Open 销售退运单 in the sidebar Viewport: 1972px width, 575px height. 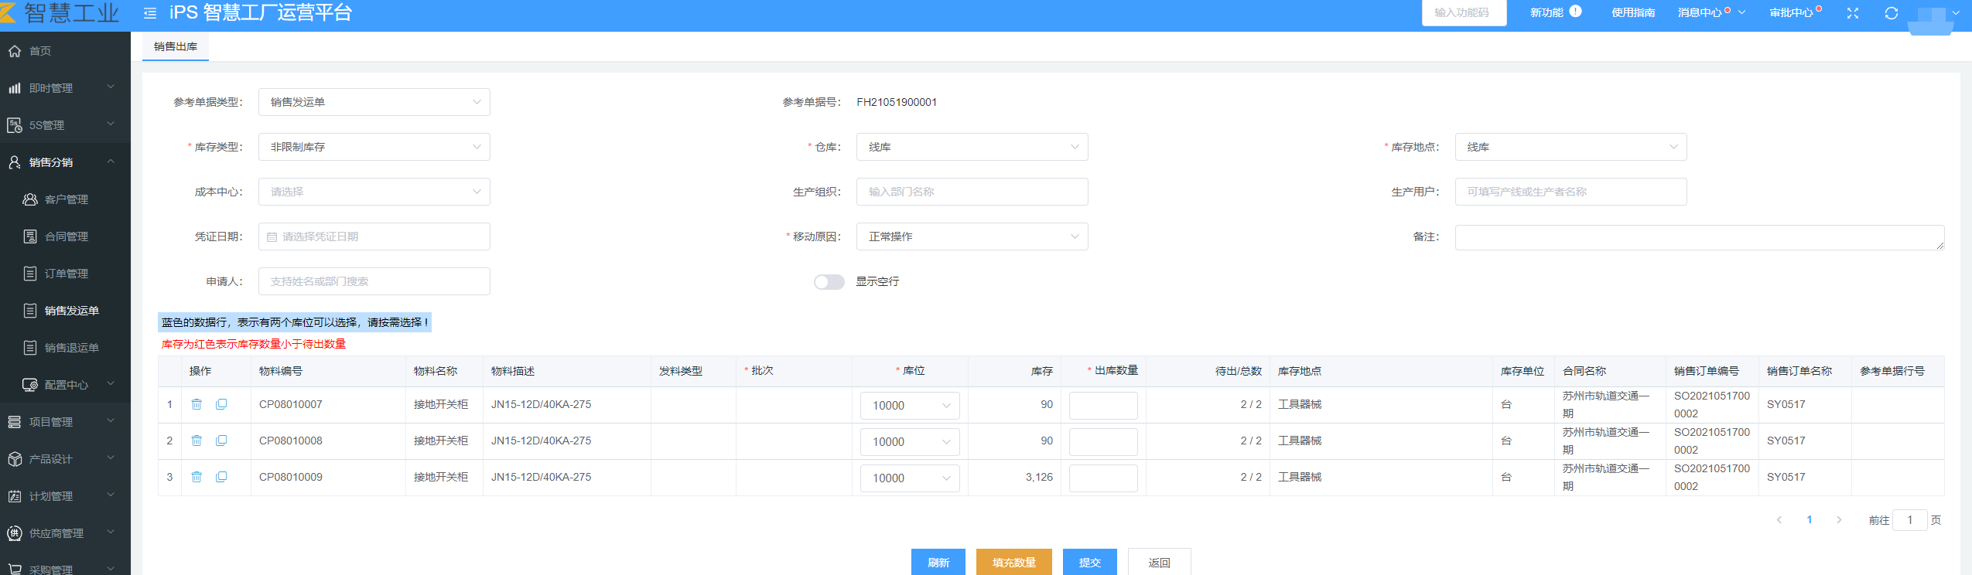71,348
